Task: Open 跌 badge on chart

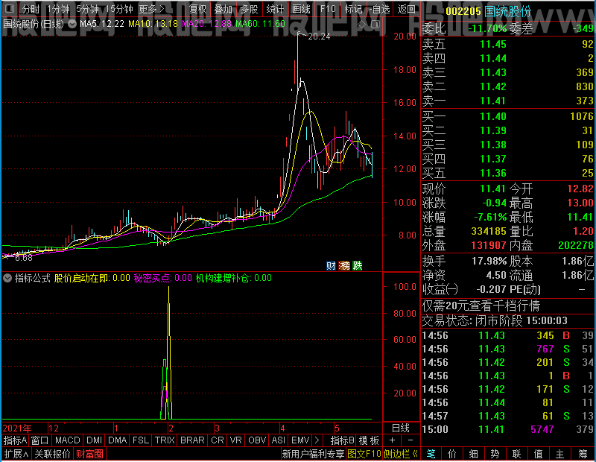Action: 358,265
